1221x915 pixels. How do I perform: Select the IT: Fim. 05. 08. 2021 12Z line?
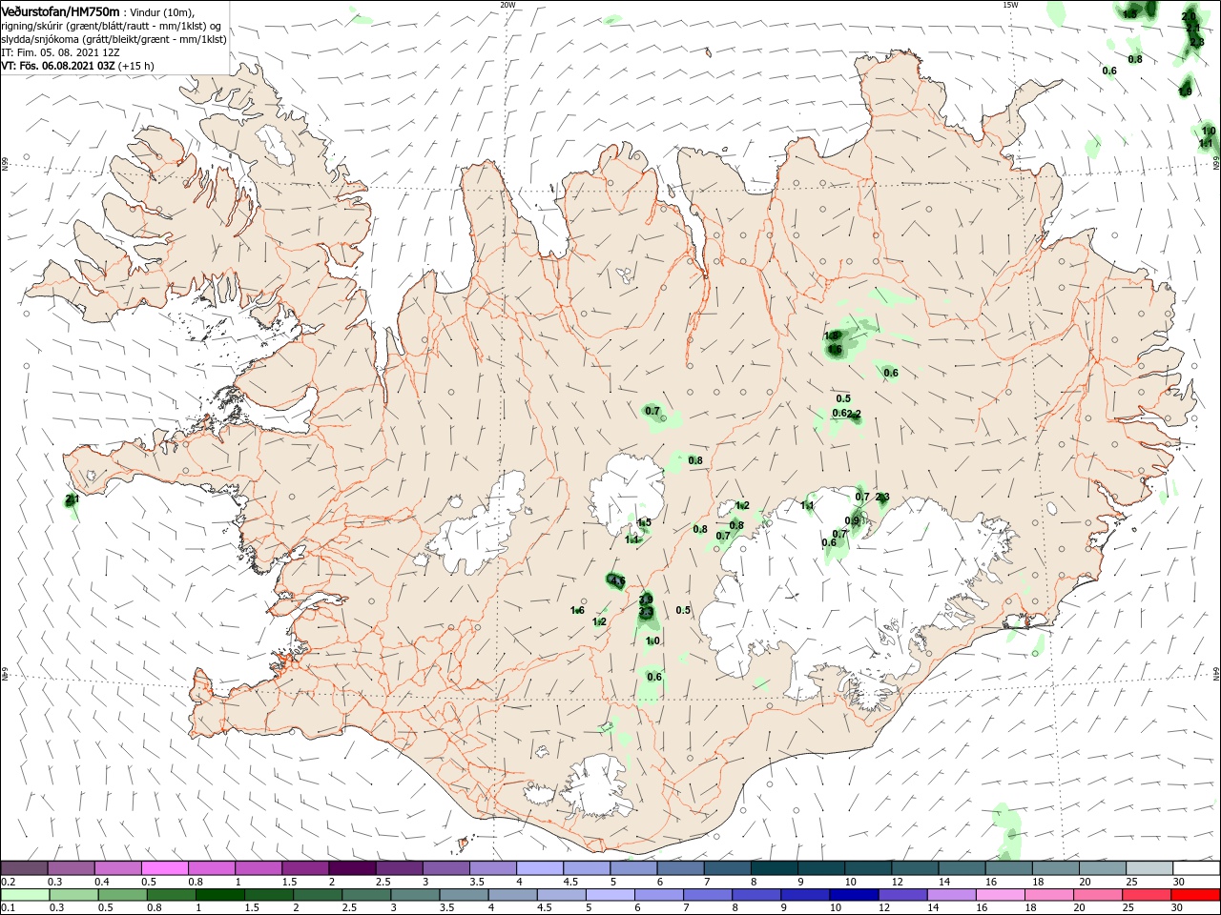61,52
